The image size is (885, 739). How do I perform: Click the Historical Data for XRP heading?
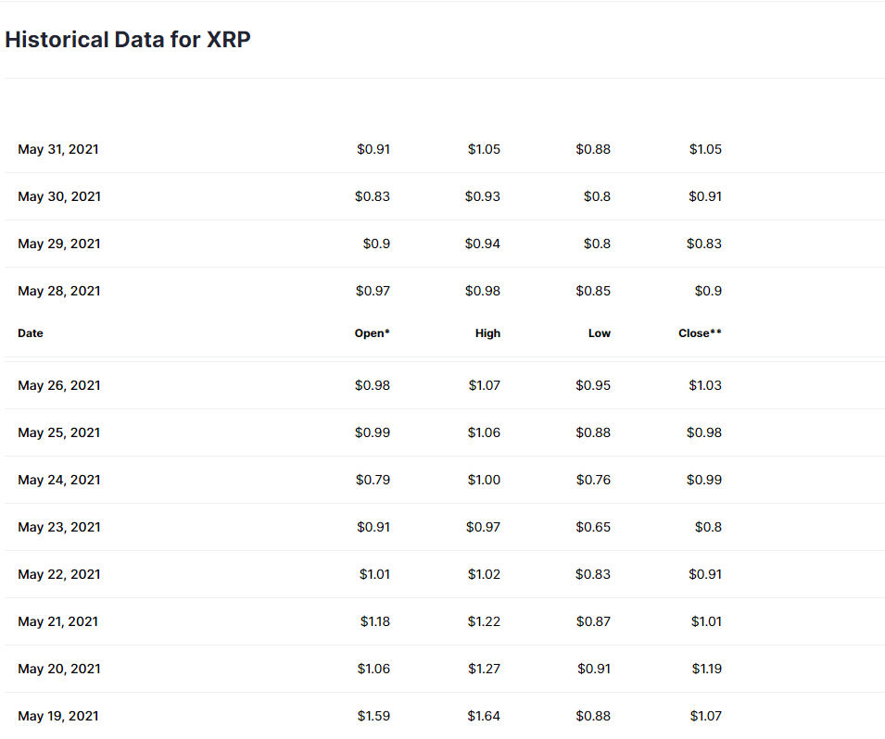pos(128,40)
